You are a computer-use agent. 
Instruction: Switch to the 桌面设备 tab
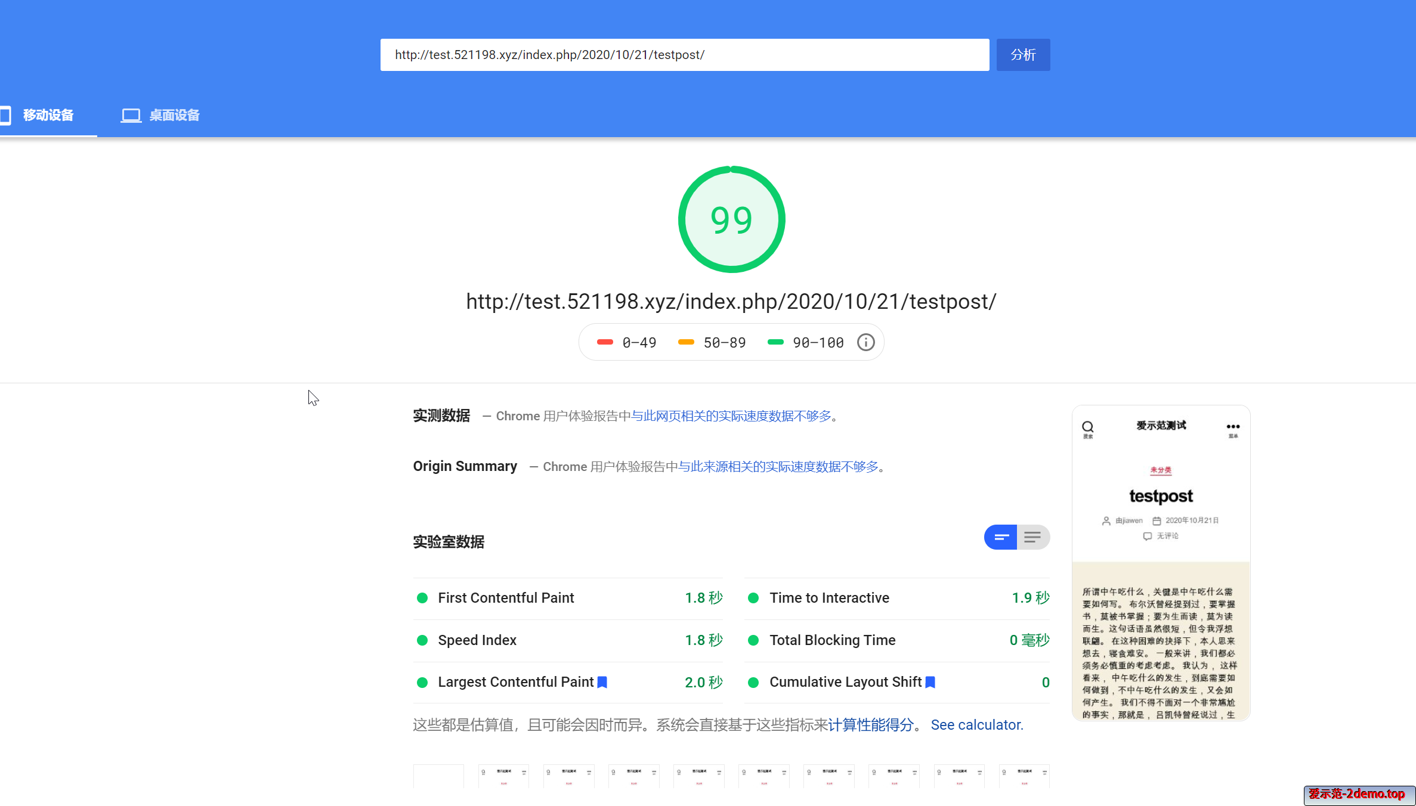point(174,115)
